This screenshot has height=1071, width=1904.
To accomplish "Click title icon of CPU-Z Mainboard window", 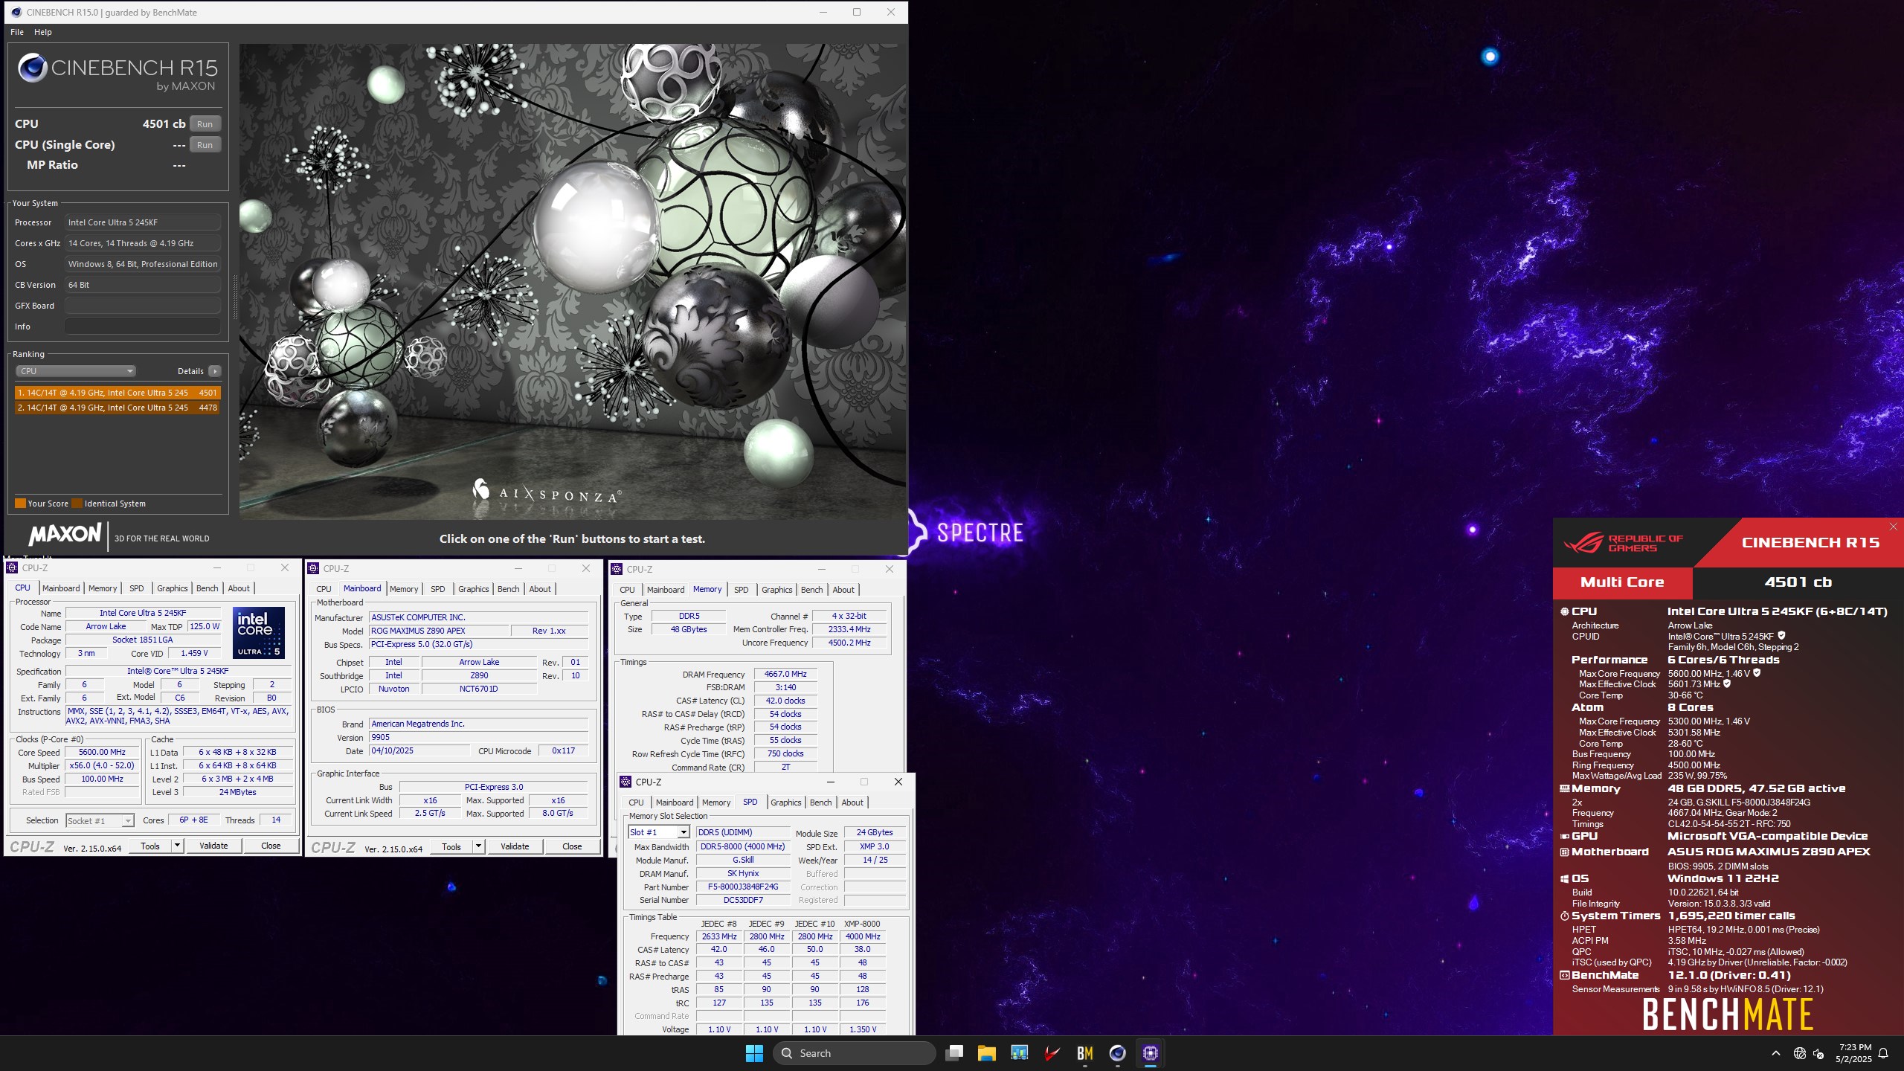I will pos(313,568).
